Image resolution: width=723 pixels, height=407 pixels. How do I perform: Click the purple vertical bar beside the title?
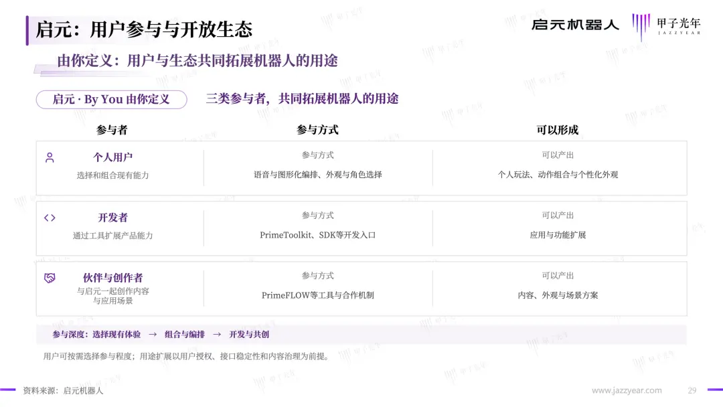27,30
